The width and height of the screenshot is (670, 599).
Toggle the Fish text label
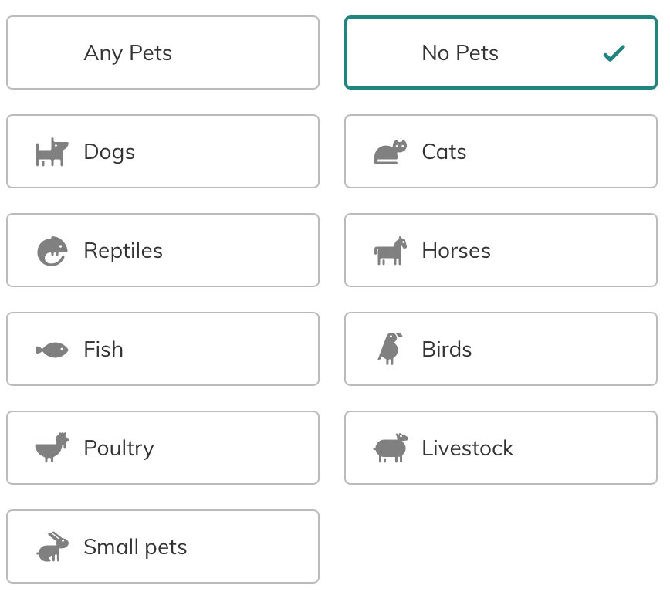point(103,350)
